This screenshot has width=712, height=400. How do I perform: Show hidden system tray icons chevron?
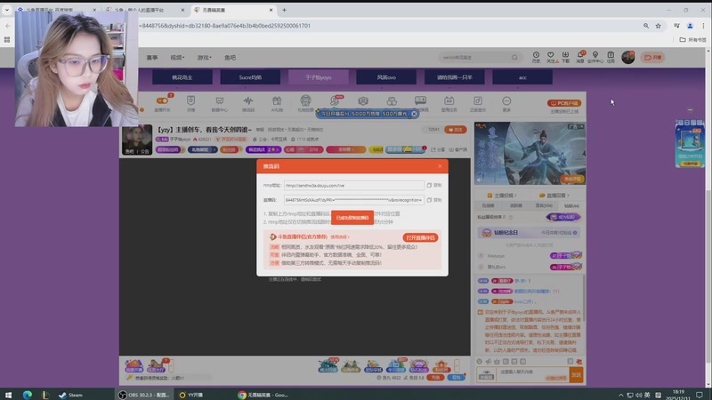tap(620, 395)
